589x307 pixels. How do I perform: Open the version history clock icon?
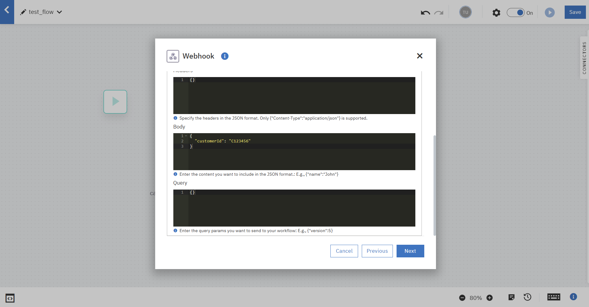point(527,297)
